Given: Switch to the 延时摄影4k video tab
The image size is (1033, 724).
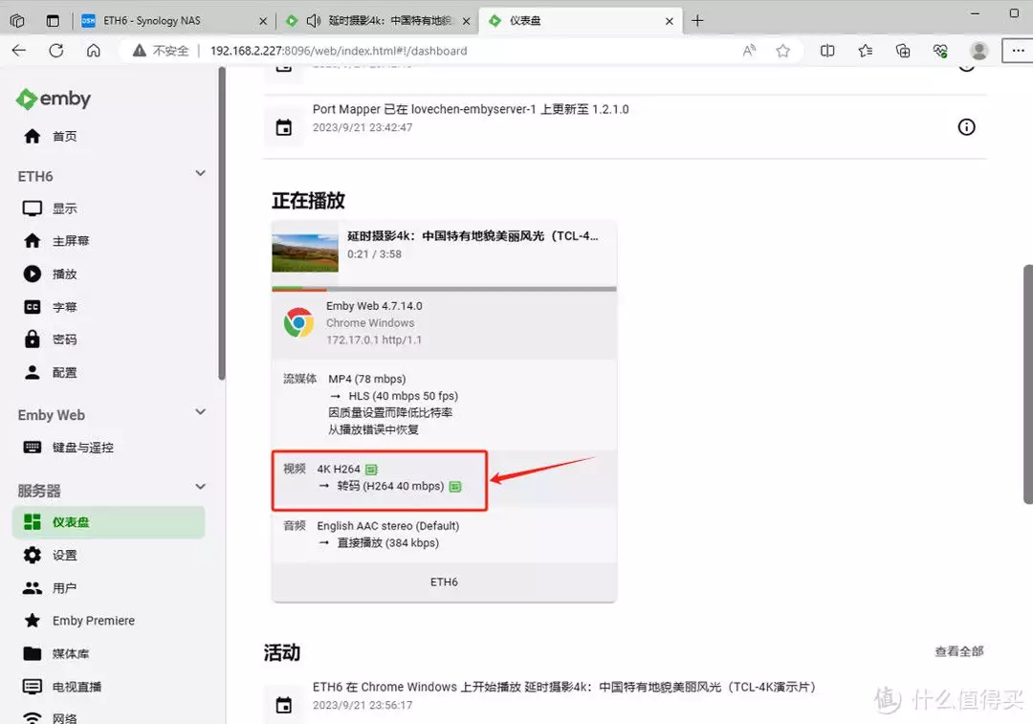Looking at the screenshot, I should coord(379,21).
